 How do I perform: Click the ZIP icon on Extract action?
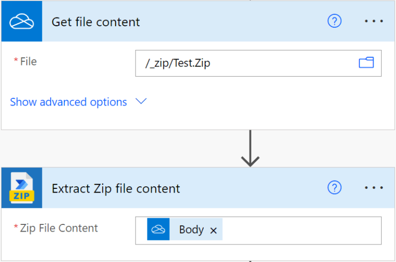point(22,188)
